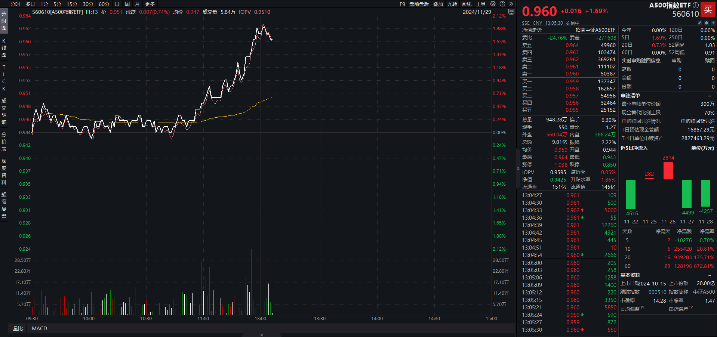This screenshot has width=717, height=337.
Task: Click the horizontal scrollbar below the chart
Action: pyautogui.click(x=262, y=335)
